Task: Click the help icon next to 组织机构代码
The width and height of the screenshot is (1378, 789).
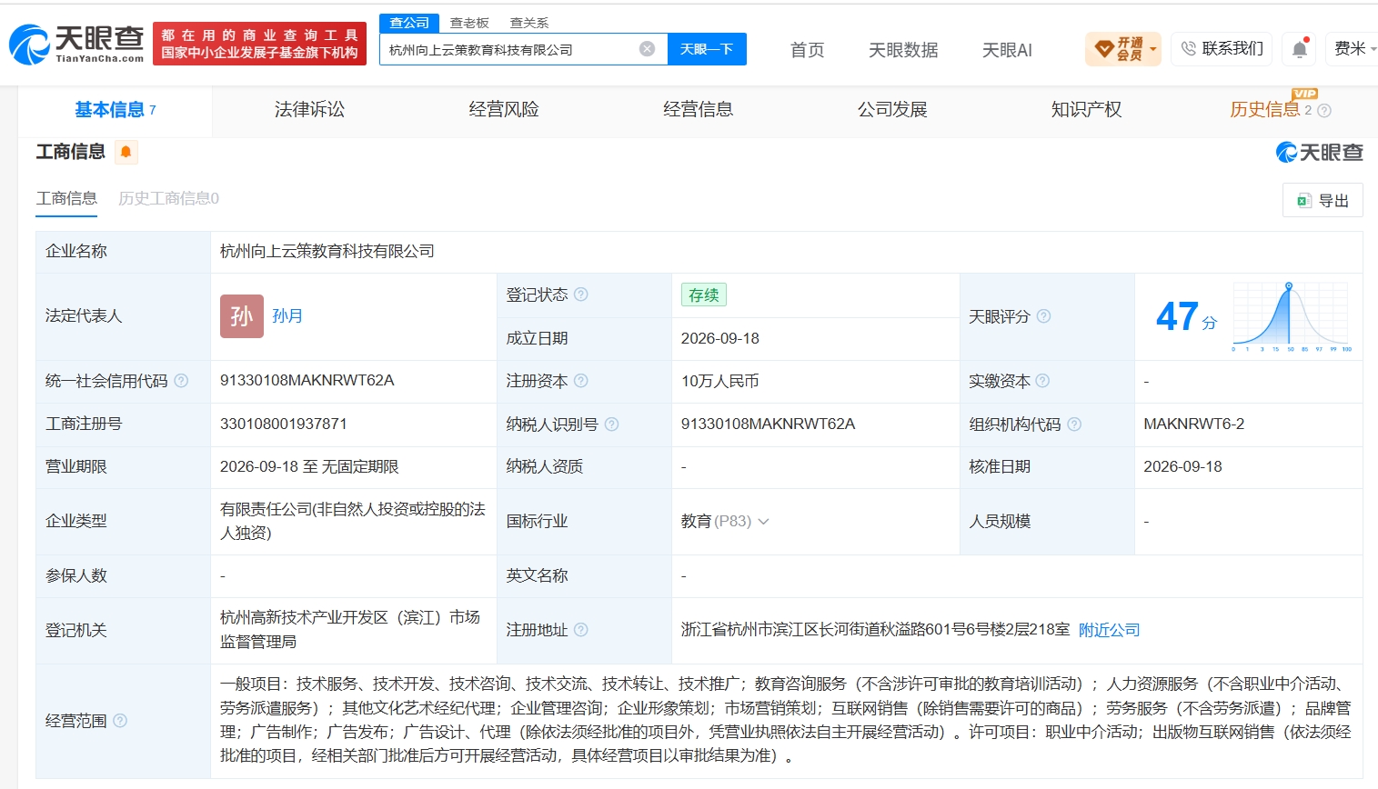Action: pos(1074,424)
